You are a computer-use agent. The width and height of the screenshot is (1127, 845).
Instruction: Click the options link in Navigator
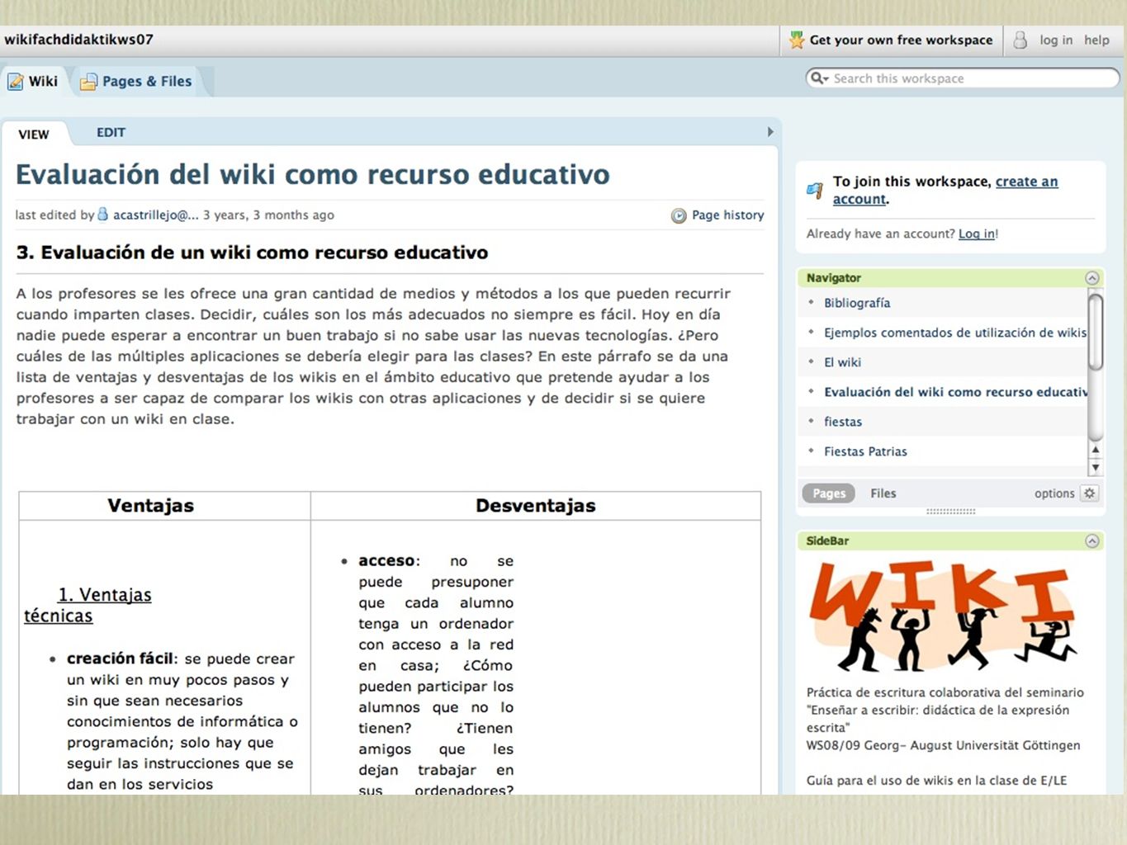coord(1054,493)
